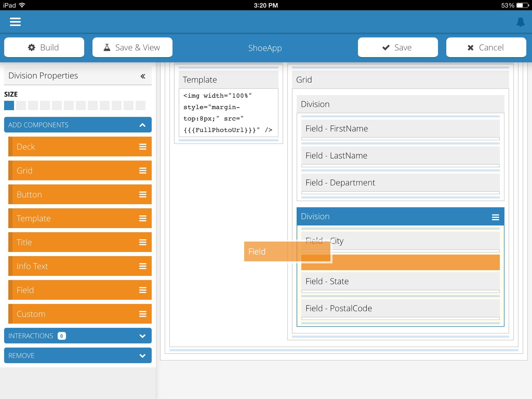532x399 pixels.
Task: Click the Template's img HTML code
Action: 228,113
